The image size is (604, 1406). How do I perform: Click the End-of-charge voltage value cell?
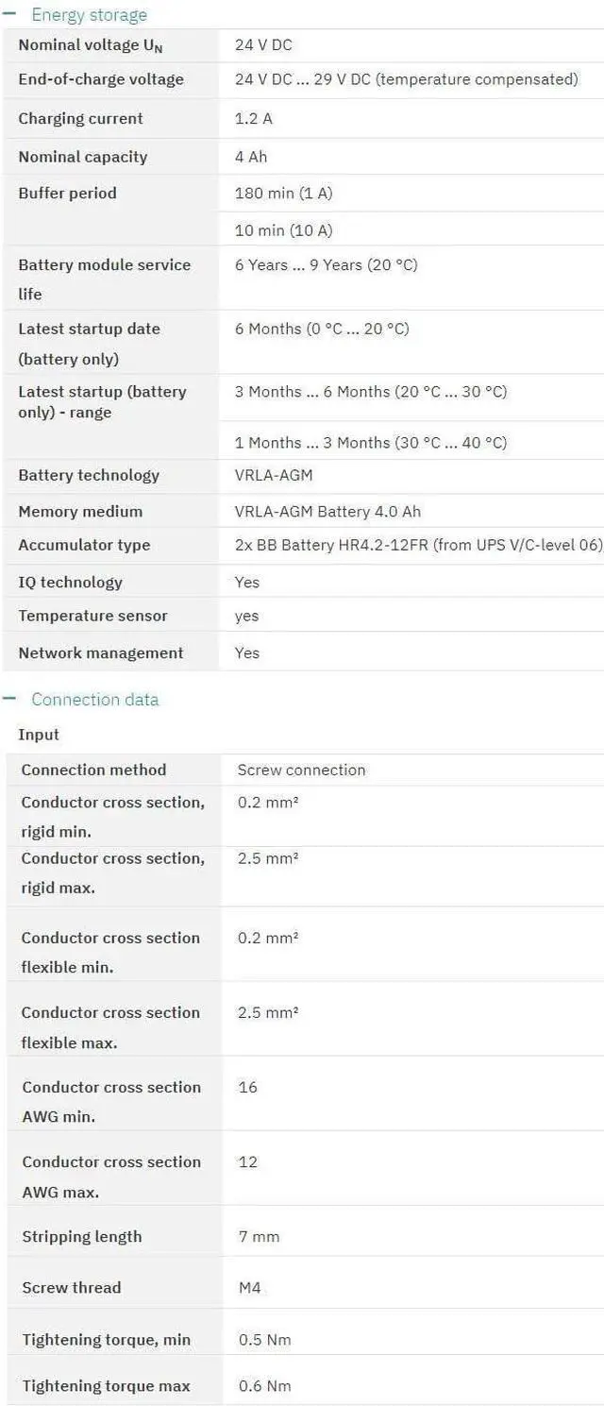[x=406, y=79]
